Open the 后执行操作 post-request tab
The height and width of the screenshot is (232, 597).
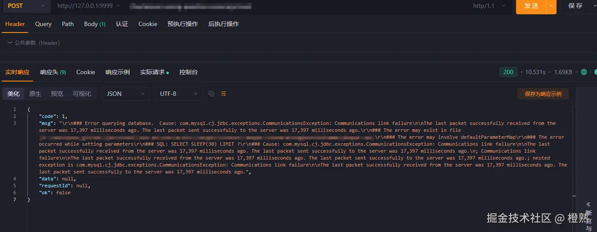pyautogui.click(x=224, y=24)
